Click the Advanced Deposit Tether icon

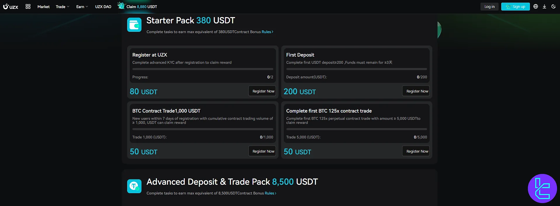134,186
